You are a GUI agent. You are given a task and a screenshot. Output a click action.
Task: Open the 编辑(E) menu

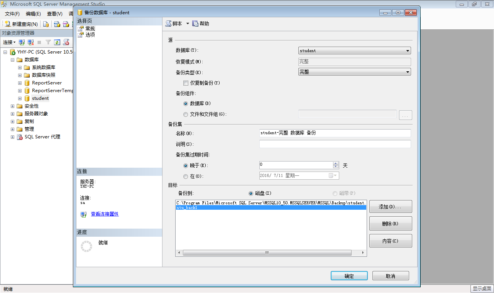[33, 13]
